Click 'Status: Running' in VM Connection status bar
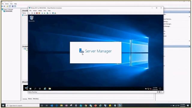Screen dimensions: 192x108 click(33, 92)
